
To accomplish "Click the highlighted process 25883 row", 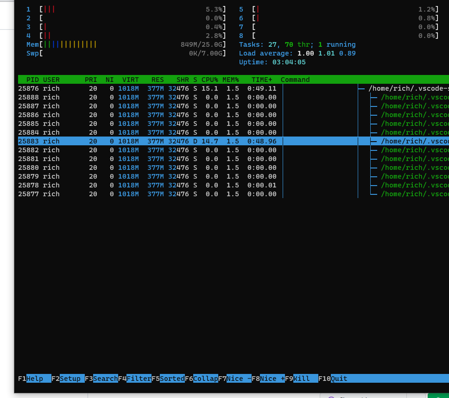I will (139, 141).
